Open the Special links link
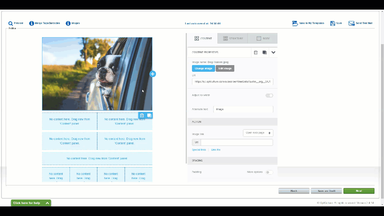The image size is (384, 216). (199, 150)
